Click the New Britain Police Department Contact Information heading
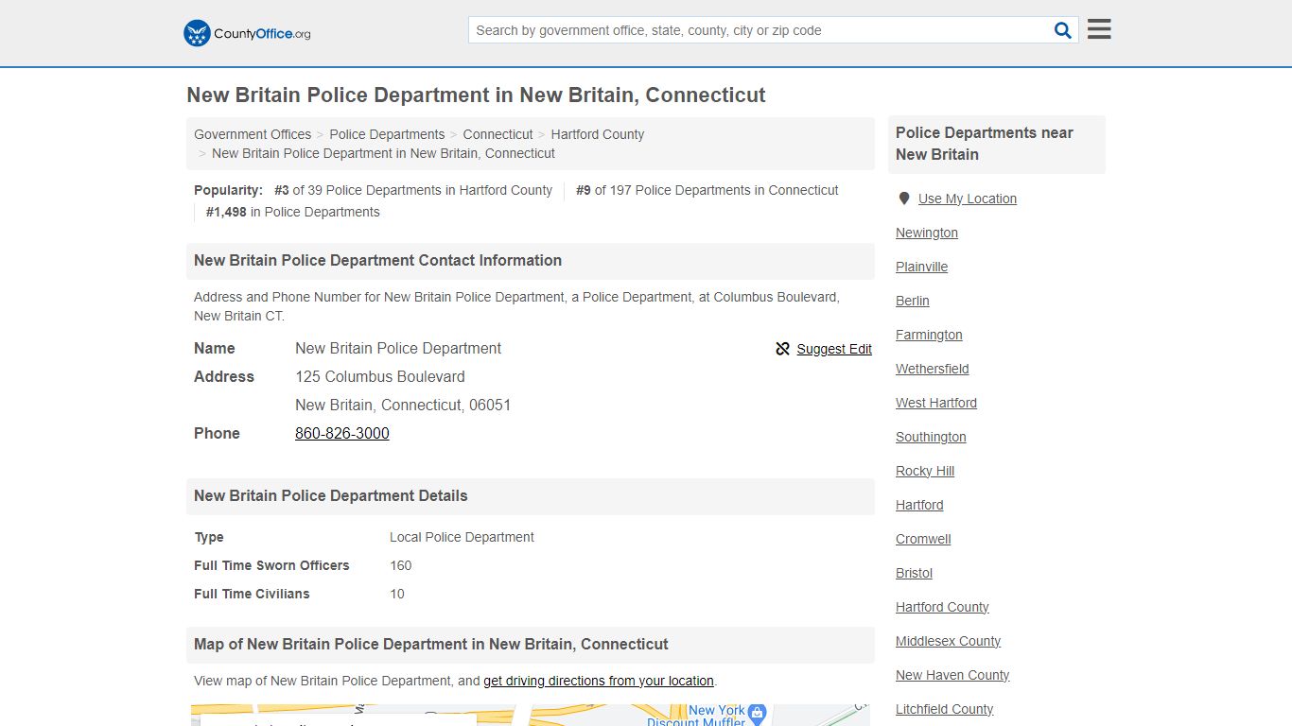The width and height of the screenshot is (1292, 726). click(377, 260)
